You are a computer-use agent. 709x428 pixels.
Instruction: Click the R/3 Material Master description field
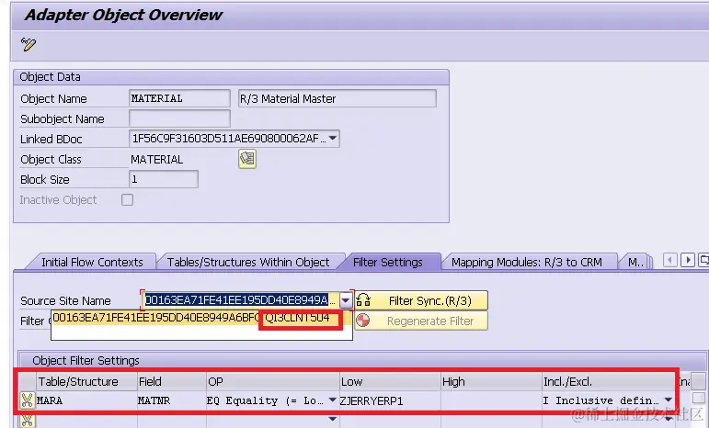[337, 98]
